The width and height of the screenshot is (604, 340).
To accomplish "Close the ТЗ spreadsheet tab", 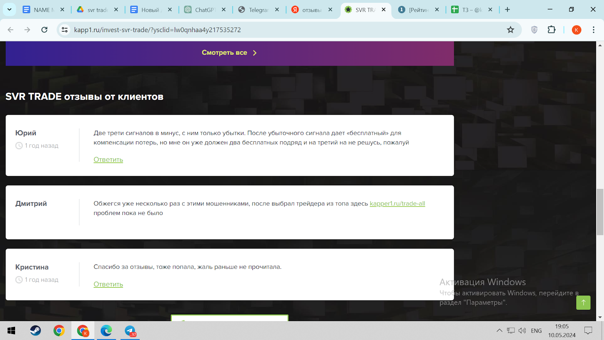I will coord(490,10).
